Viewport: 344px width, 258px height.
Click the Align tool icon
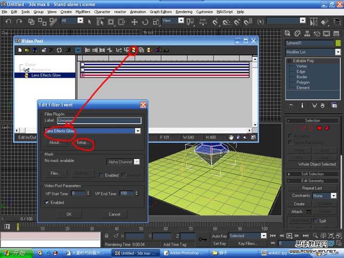(325, 22)
